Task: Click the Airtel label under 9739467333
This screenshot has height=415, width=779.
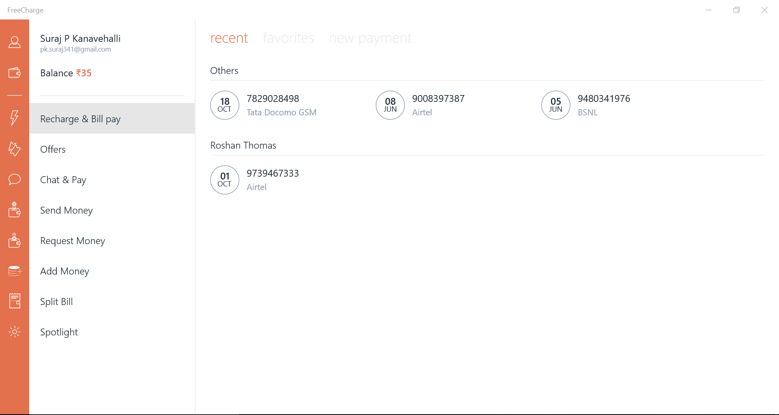Action: [x=257, y=187]
